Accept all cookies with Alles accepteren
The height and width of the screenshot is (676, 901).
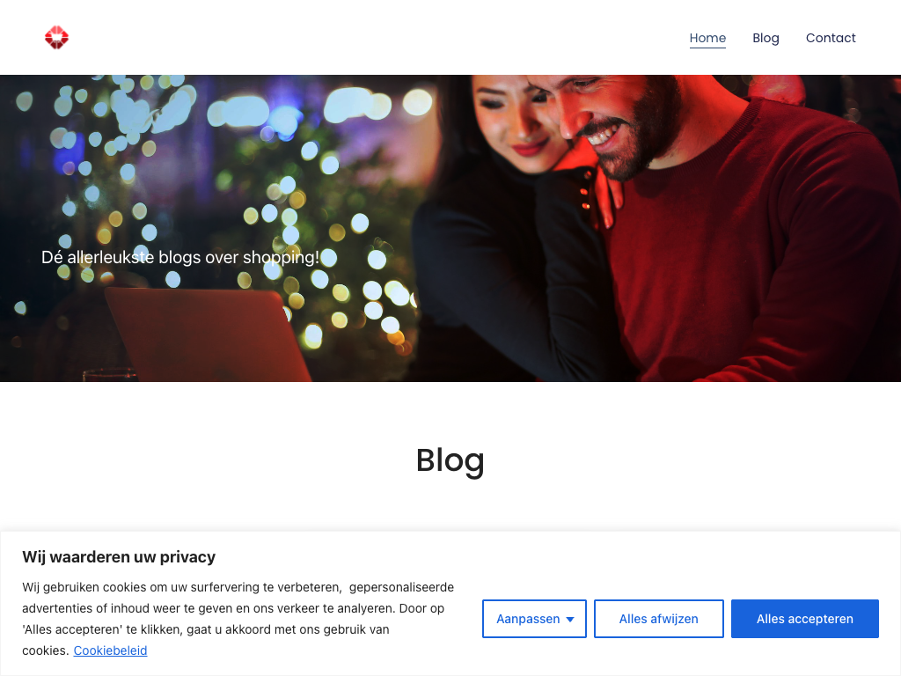pyautogui.click(x=804, y=619)
